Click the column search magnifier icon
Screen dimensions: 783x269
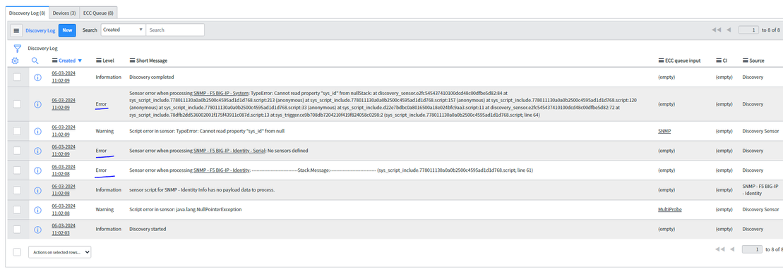pos(35,61)
